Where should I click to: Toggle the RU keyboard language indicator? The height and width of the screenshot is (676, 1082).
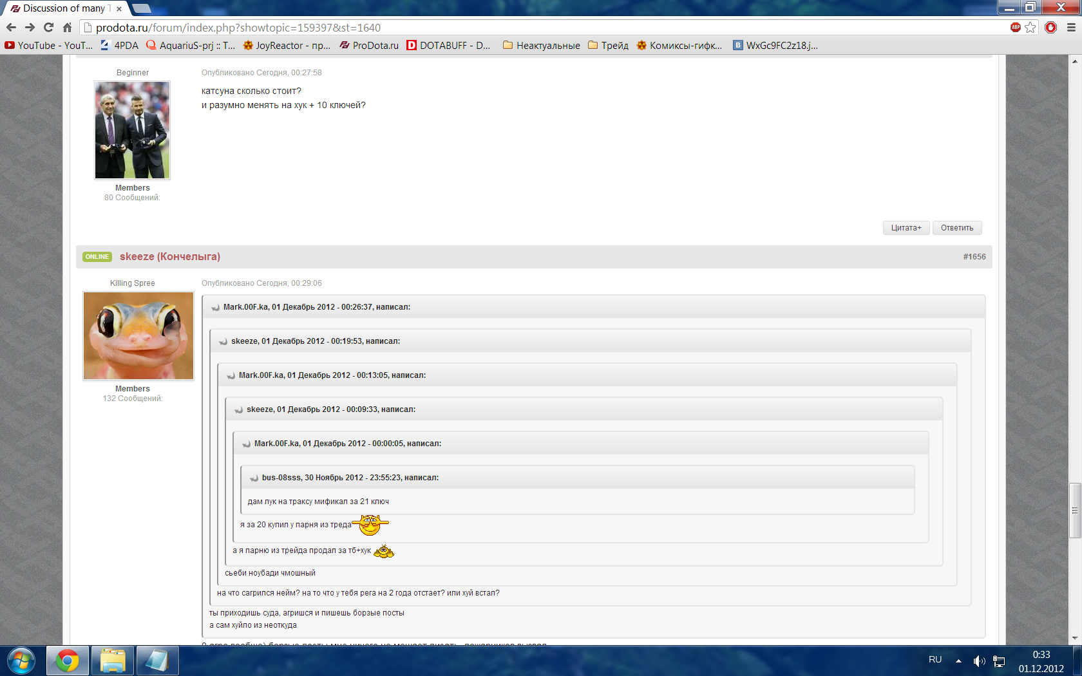(x=935, y=660)
